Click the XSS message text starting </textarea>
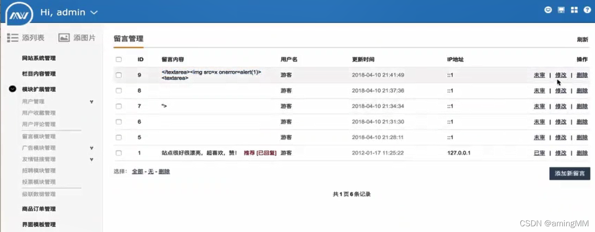This screenshot has height=232, width=595. point(211,75)
